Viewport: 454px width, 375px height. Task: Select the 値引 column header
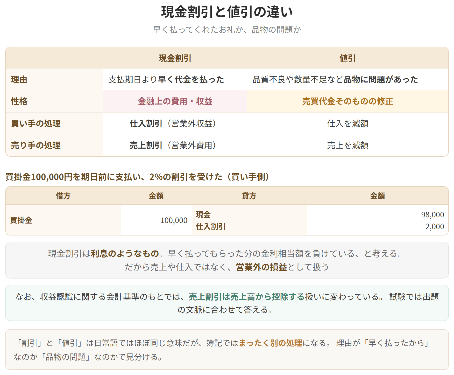(347, 58)
